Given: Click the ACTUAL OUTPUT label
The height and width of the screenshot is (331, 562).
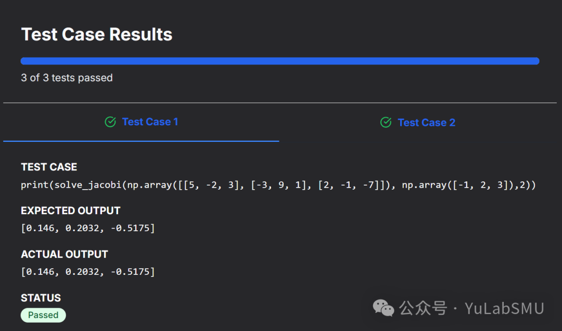Looking at the screenshot, I should tap(65, 254).
